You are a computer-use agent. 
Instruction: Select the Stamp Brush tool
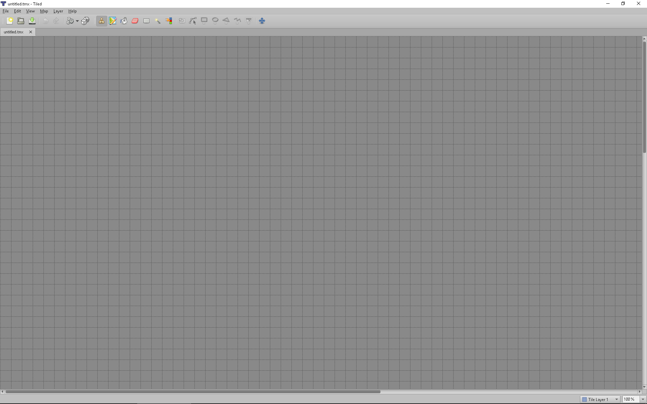101,21
